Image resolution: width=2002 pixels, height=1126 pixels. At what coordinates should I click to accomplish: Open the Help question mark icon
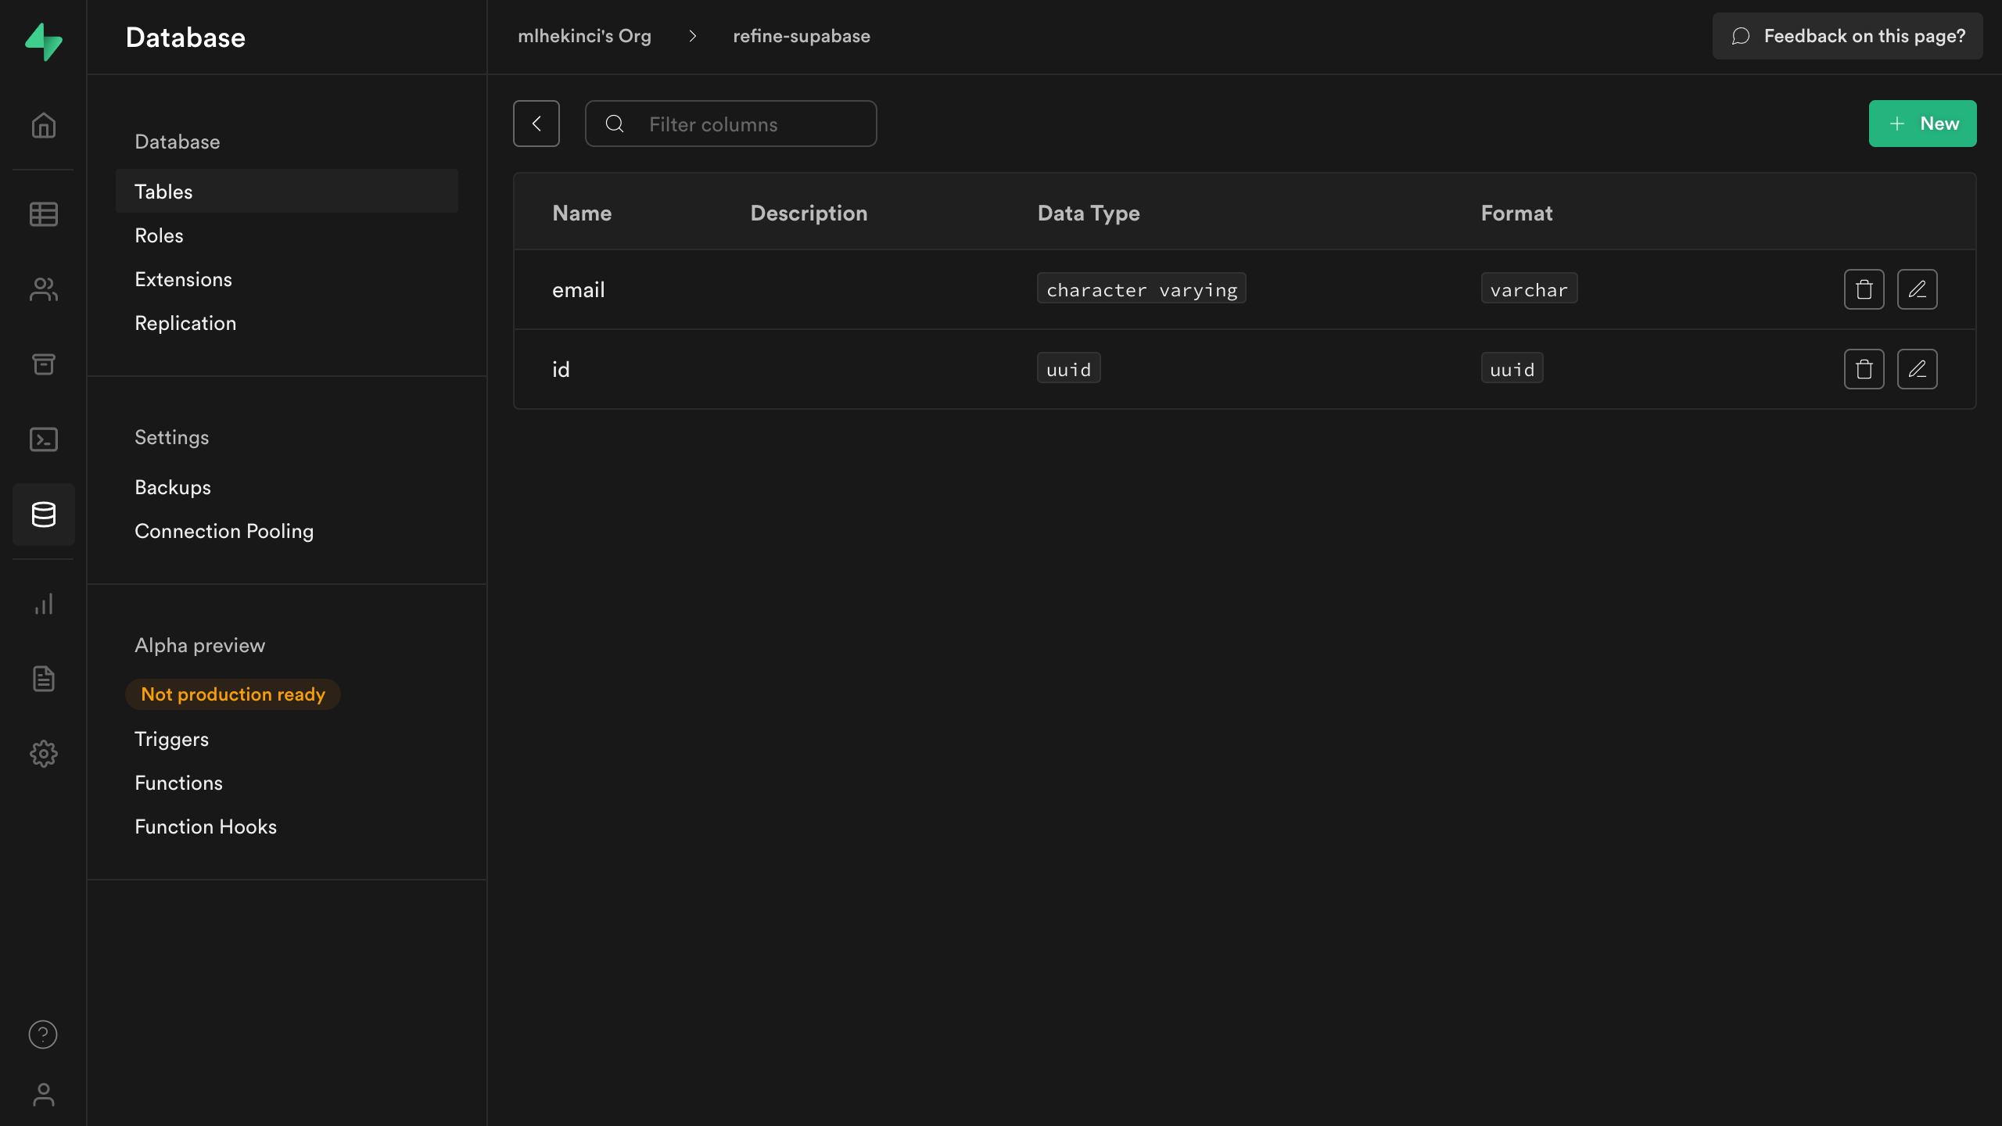click(43, 1035)
